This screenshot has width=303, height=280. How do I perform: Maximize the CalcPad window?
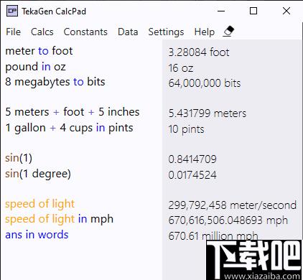click(x=253, y=11)
